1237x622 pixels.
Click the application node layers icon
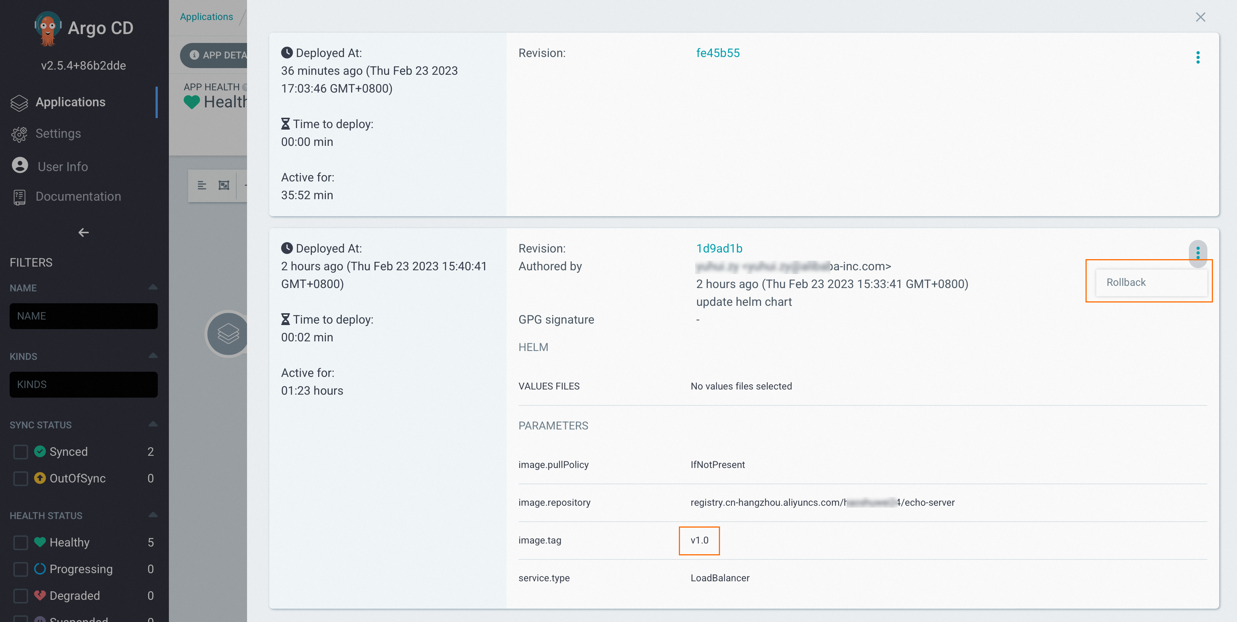(x=228, y=334)
